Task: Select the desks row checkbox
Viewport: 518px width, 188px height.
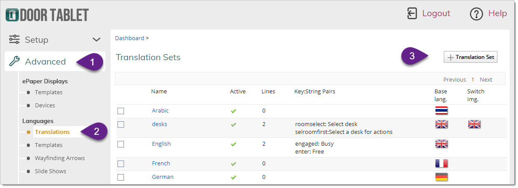Action: [x=121, y=124]
